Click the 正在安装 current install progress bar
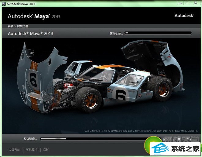This screenshot has width=202, height=157. (x=158, y=33)
